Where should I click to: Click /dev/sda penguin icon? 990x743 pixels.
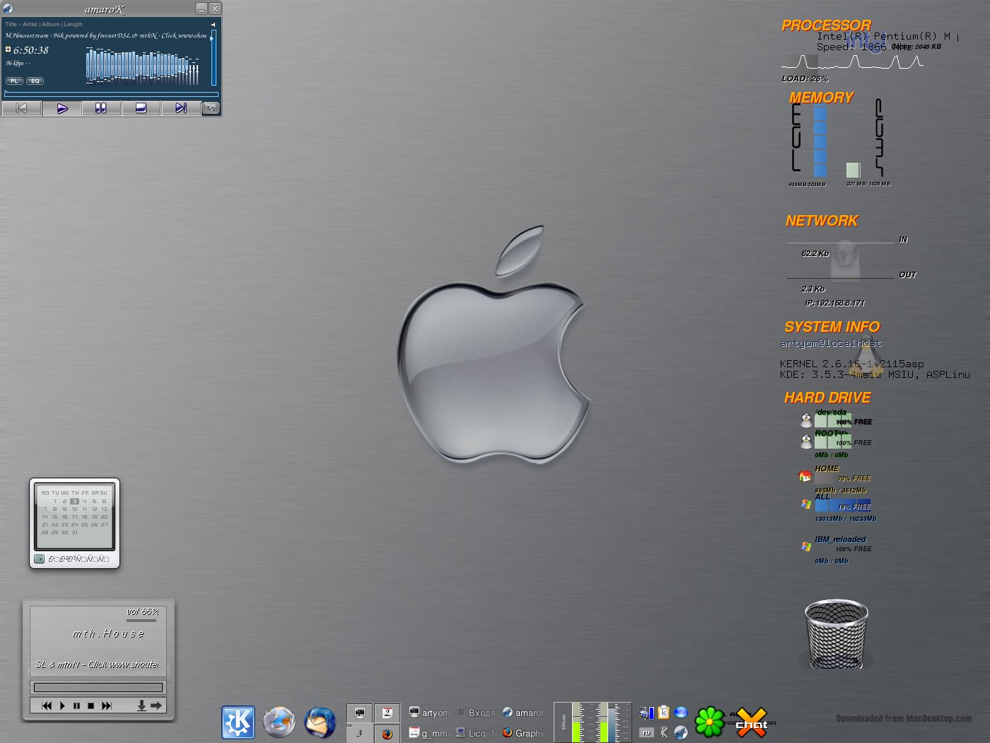click(x=805, y=420)
